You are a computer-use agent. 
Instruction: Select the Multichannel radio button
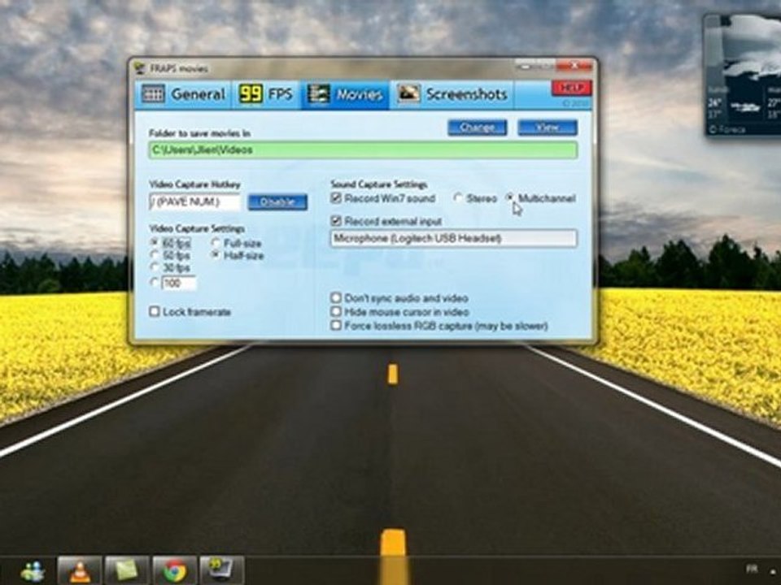tap(509, 198)
